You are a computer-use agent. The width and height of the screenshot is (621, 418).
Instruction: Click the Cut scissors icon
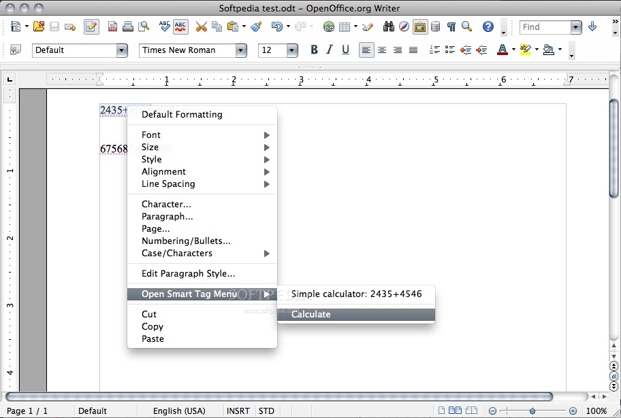[x=201, y=27]
